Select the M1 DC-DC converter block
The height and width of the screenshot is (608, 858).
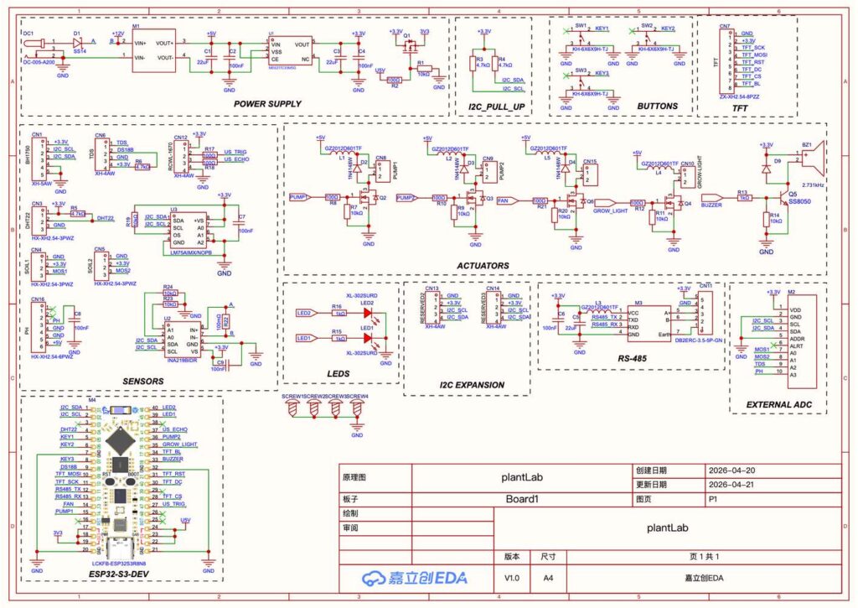point(153,49)
